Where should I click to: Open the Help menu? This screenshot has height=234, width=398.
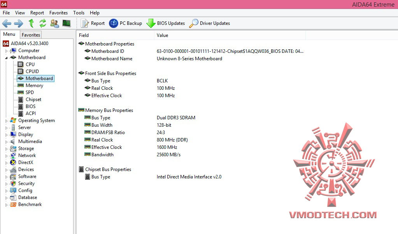[x=95, y=13]
